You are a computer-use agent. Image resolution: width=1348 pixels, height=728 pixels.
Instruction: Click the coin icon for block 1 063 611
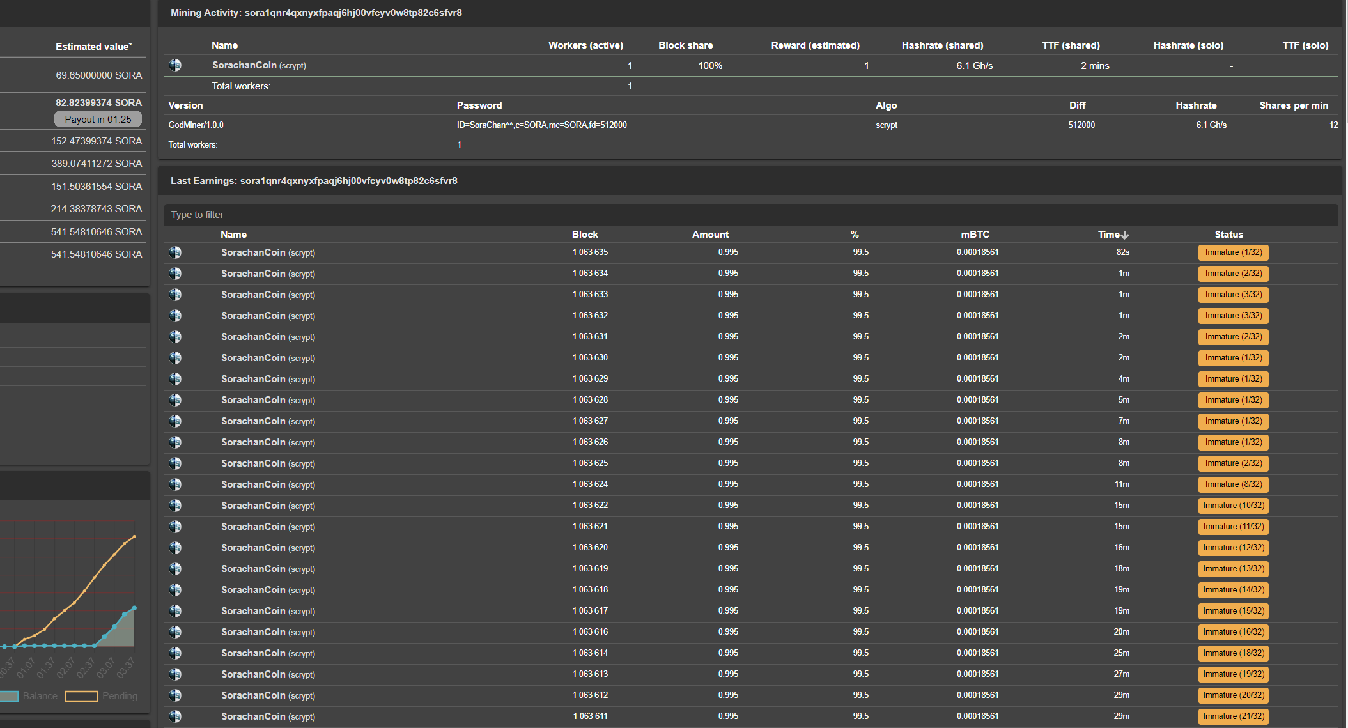[175, 716]
